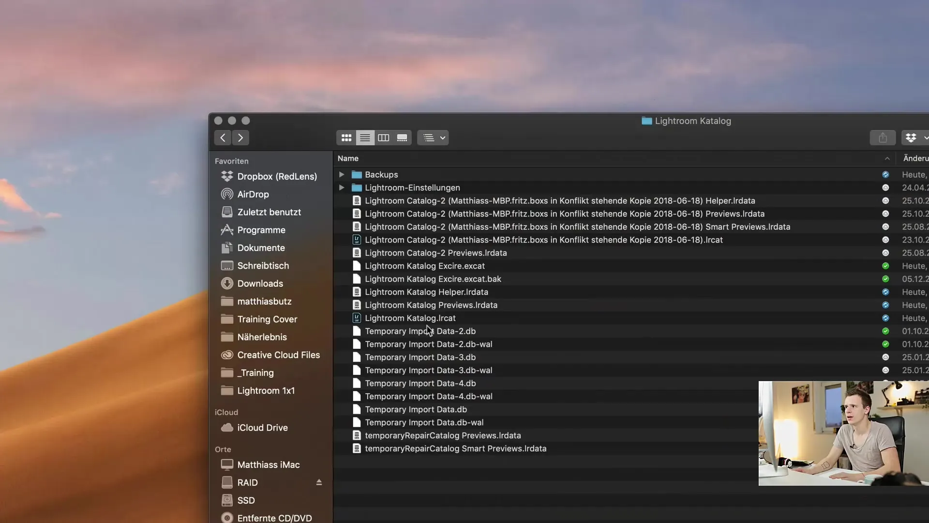This screenshot has height=523, width=929.
Task: Open the group-by arrangement dropdown
Action: click(433, 138)
